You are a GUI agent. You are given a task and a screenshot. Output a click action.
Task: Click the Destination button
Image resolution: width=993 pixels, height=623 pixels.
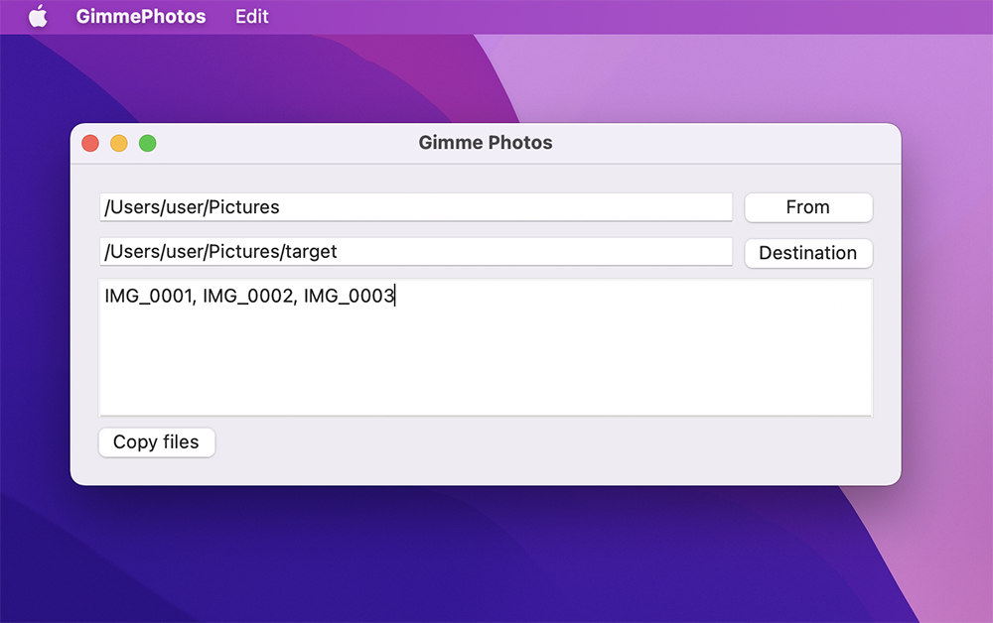tap(807, 253)
